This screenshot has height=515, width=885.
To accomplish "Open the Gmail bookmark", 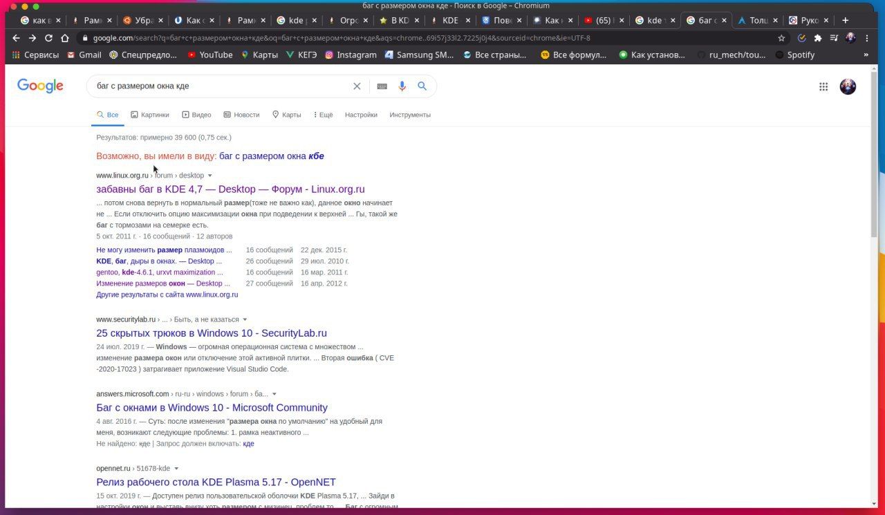I will tap(84, 55).
